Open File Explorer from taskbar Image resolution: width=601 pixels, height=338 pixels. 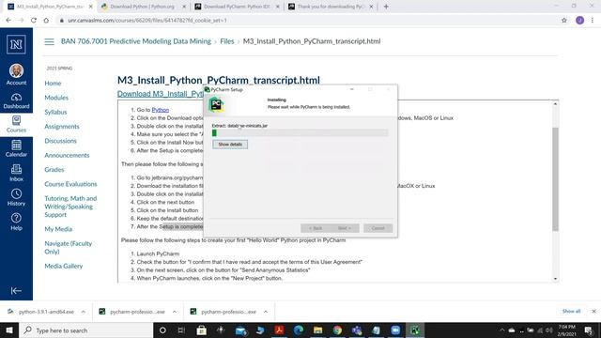(317, 330)
